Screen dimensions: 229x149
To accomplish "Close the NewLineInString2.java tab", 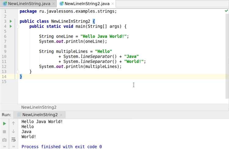I will pyautogui.click(x=113, y=4).
